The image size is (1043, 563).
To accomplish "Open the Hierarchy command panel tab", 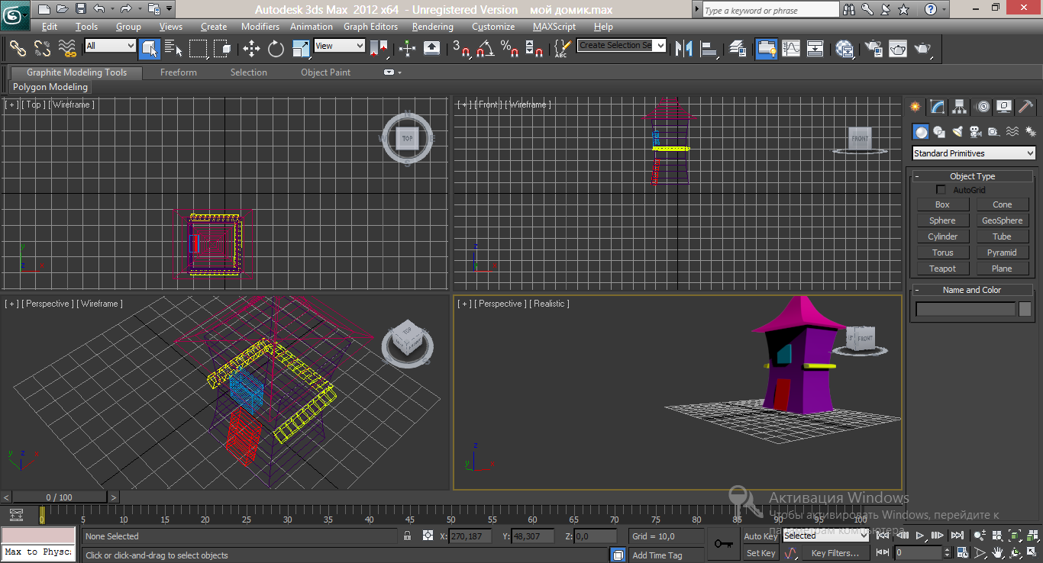I will (960, 107).
